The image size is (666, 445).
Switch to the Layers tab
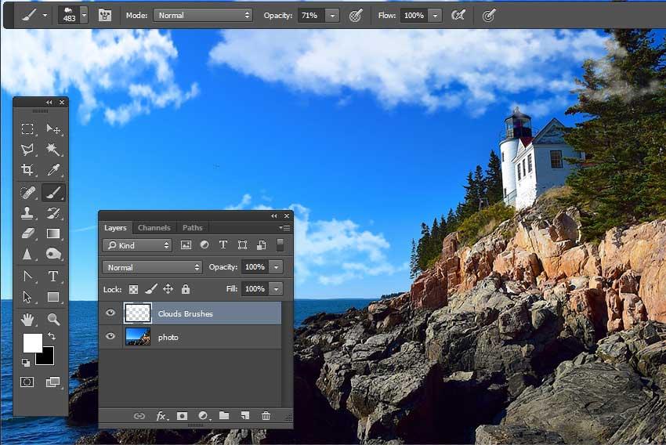[115, 228]
